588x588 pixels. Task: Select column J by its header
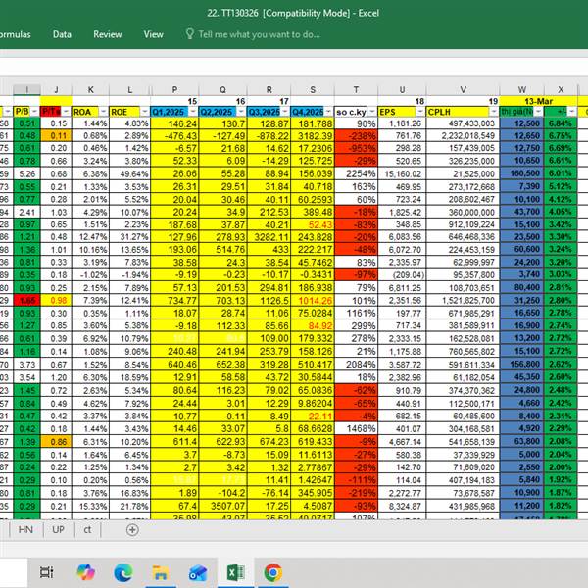(56, 89)
